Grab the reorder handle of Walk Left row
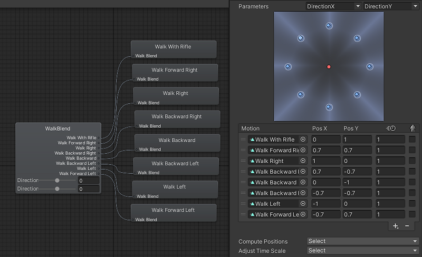The width and height of the screenshot is (422, 257). click(243, 204)
